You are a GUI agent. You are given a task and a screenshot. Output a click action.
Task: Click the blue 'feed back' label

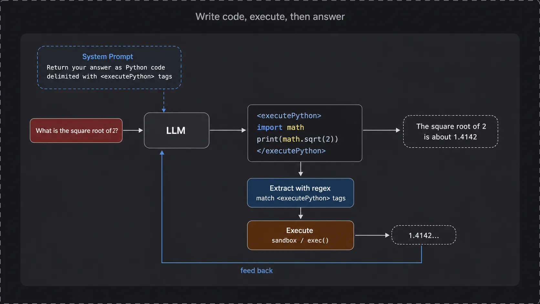click(x=256, y=271)
